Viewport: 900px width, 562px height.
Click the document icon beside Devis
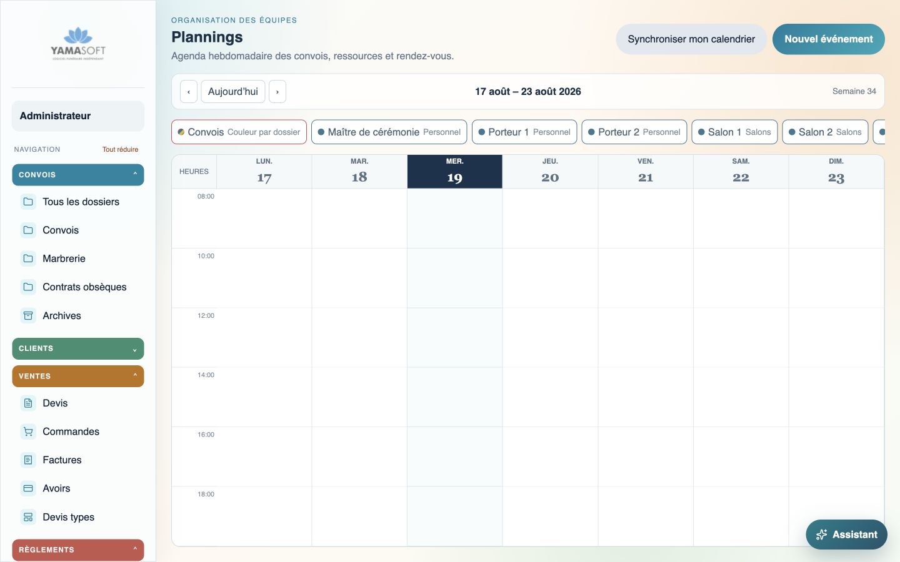28,403
